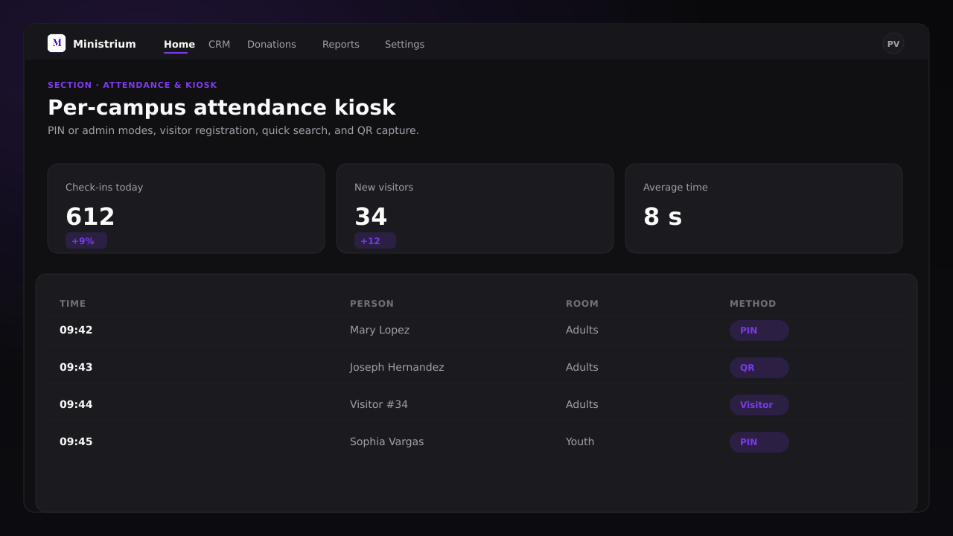Click PIN badge in Mary Lopez row
Viewport: 953px width, 536px height.
coord(759,331)
